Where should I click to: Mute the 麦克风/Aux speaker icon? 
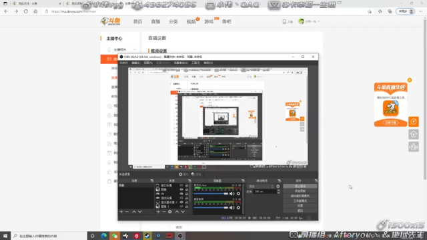(232, 194)
